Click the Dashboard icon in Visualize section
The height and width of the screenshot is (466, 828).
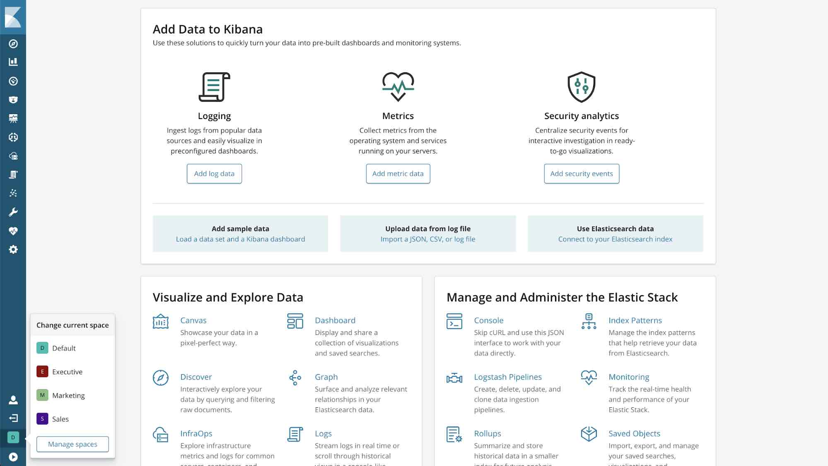(295, 321)
